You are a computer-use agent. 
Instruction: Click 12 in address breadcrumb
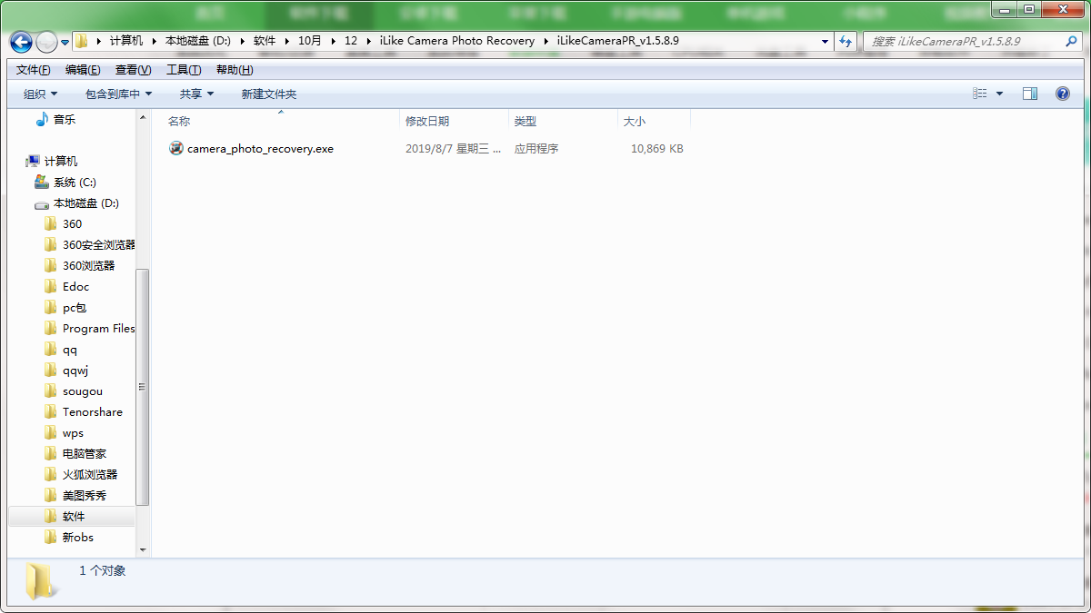[x=351, y=41]
